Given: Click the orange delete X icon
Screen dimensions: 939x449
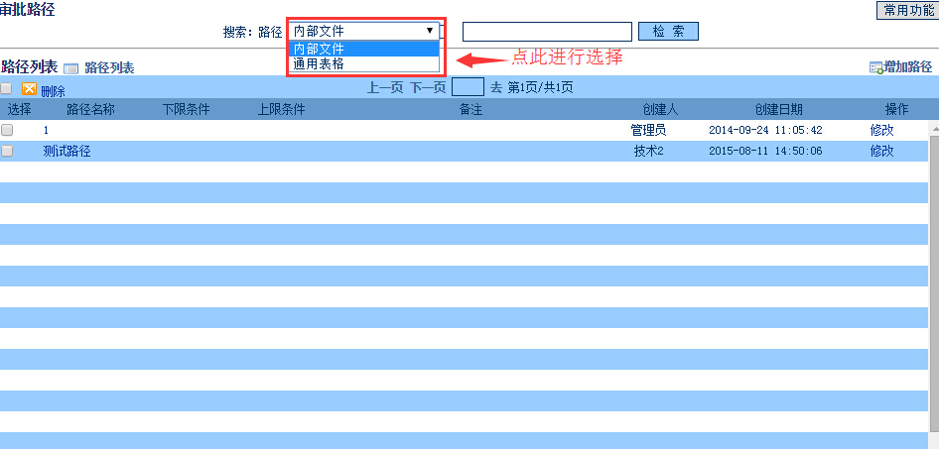Looking at the screenshot, I should (x=30, y=88).
